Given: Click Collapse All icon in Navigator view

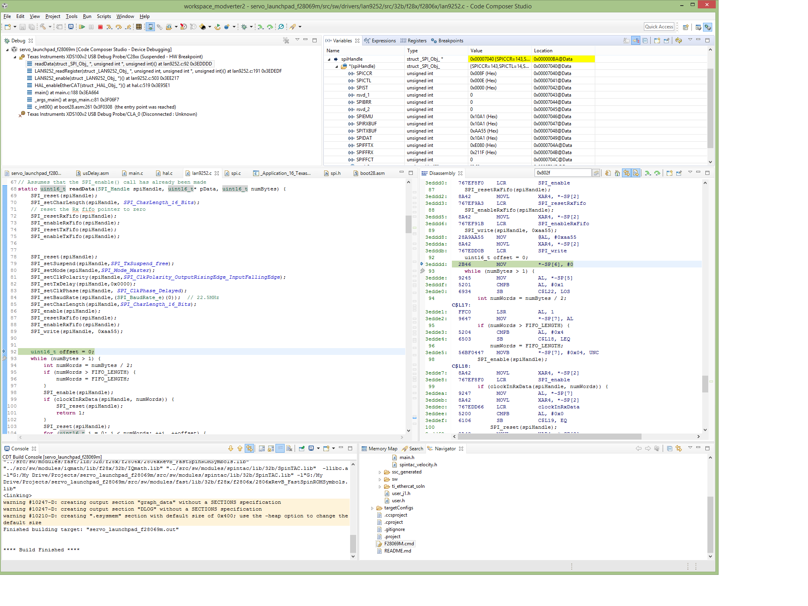Looking at the screenshot, I should click(669, 448).
